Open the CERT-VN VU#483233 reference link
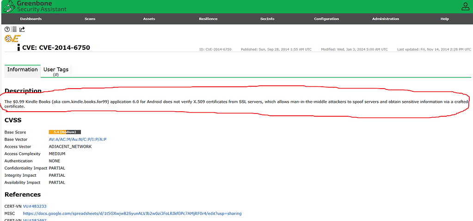This screenshot has width=473, height=221. click(x=35, y=206)
